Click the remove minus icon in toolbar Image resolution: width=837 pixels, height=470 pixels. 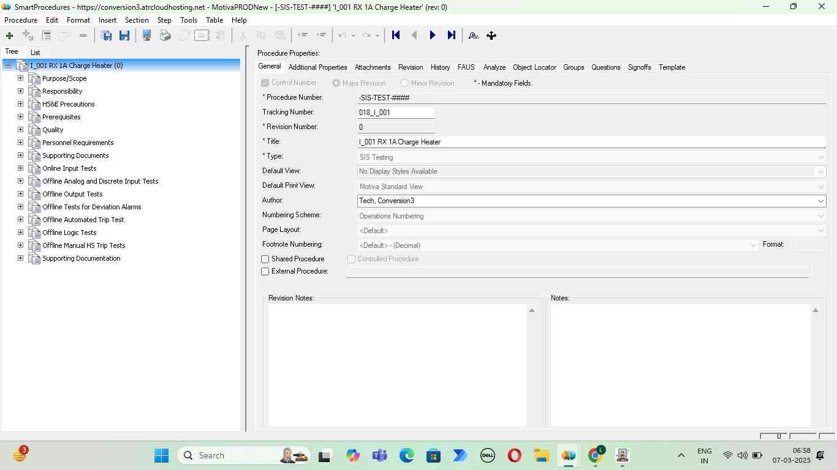83,35
